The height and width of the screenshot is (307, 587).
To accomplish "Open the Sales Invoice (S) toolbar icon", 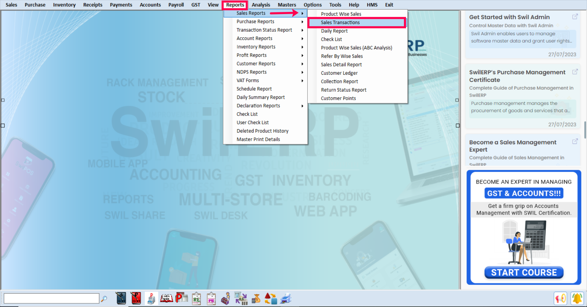I will [121, 298].
